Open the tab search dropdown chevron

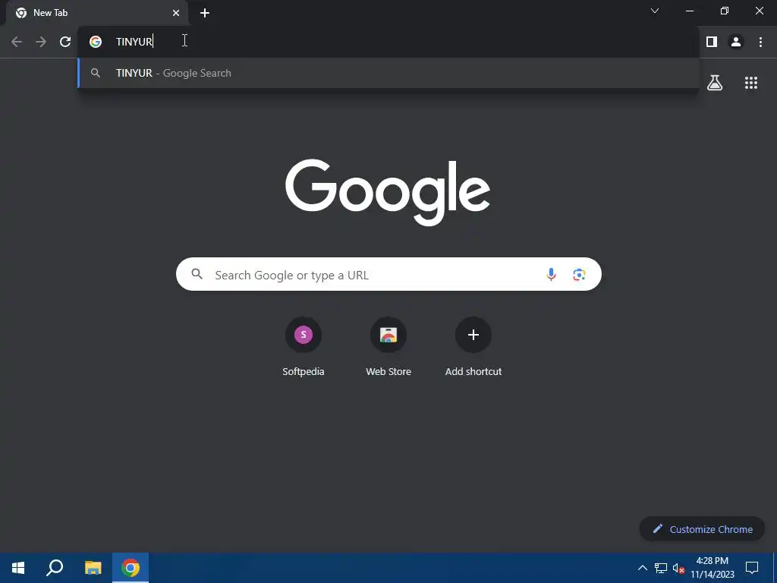(655, 11)
